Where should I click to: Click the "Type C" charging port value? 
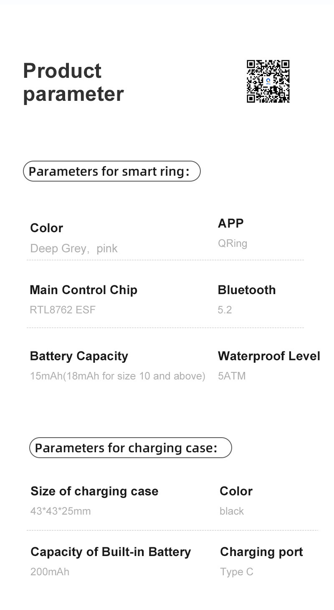click(237, 572)
